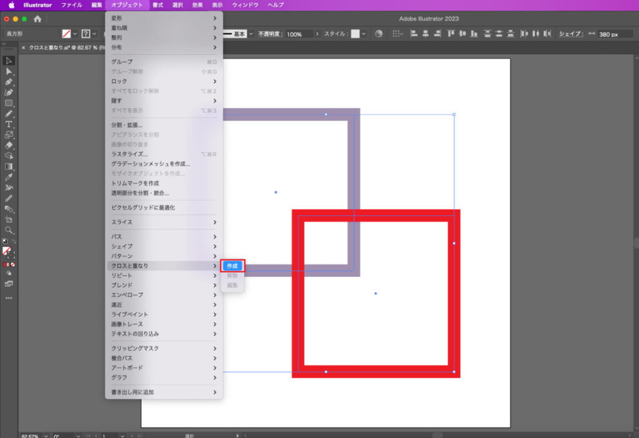Screen dimensions: 639x438
Task: Activate the Eyedropper tool
Action: [x=9, y=177]
